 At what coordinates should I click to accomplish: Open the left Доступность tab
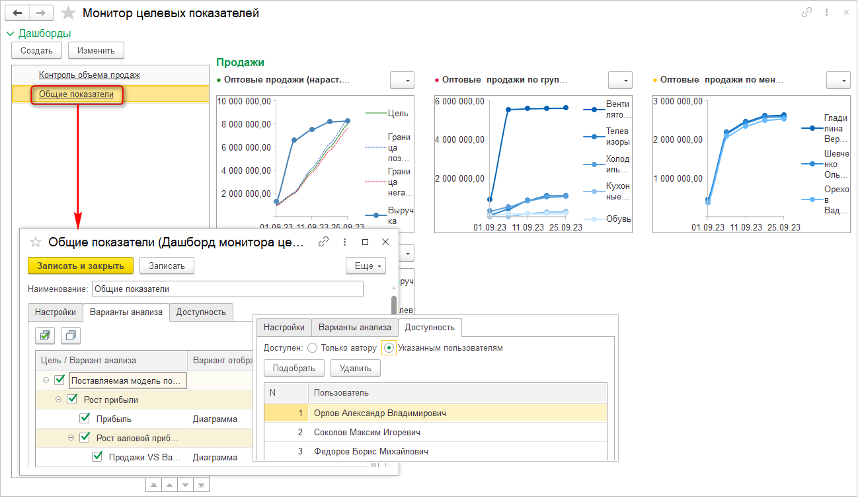pyautogui.click(x=201, y=312)
